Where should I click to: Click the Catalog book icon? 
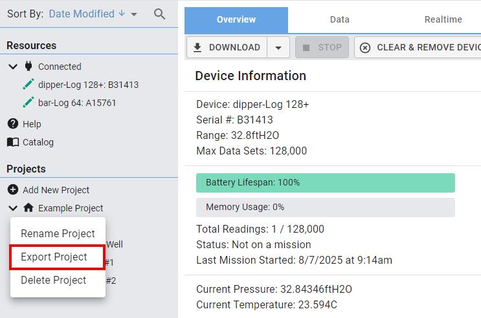pyautogui.click(x=13, y=142)
